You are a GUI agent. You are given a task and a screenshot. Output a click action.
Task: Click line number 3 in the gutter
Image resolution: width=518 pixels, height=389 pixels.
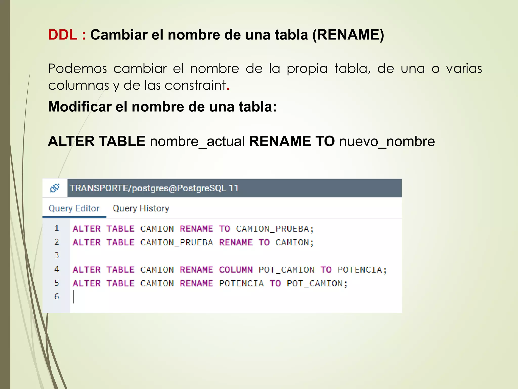57,256
